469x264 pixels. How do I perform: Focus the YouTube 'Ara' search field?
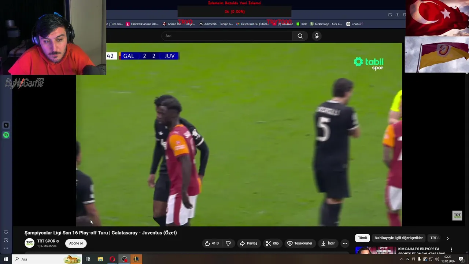tap(227, 36)
